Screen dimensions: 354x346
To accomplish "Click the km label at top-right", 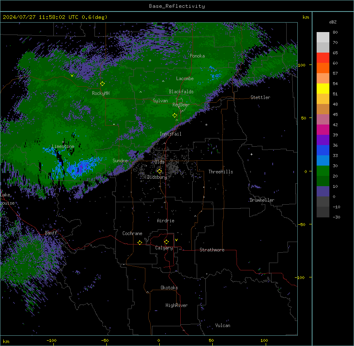I will [x=306, y=17].
